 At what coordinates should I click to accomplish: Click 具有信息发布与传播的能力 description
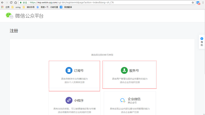point(74,79)
